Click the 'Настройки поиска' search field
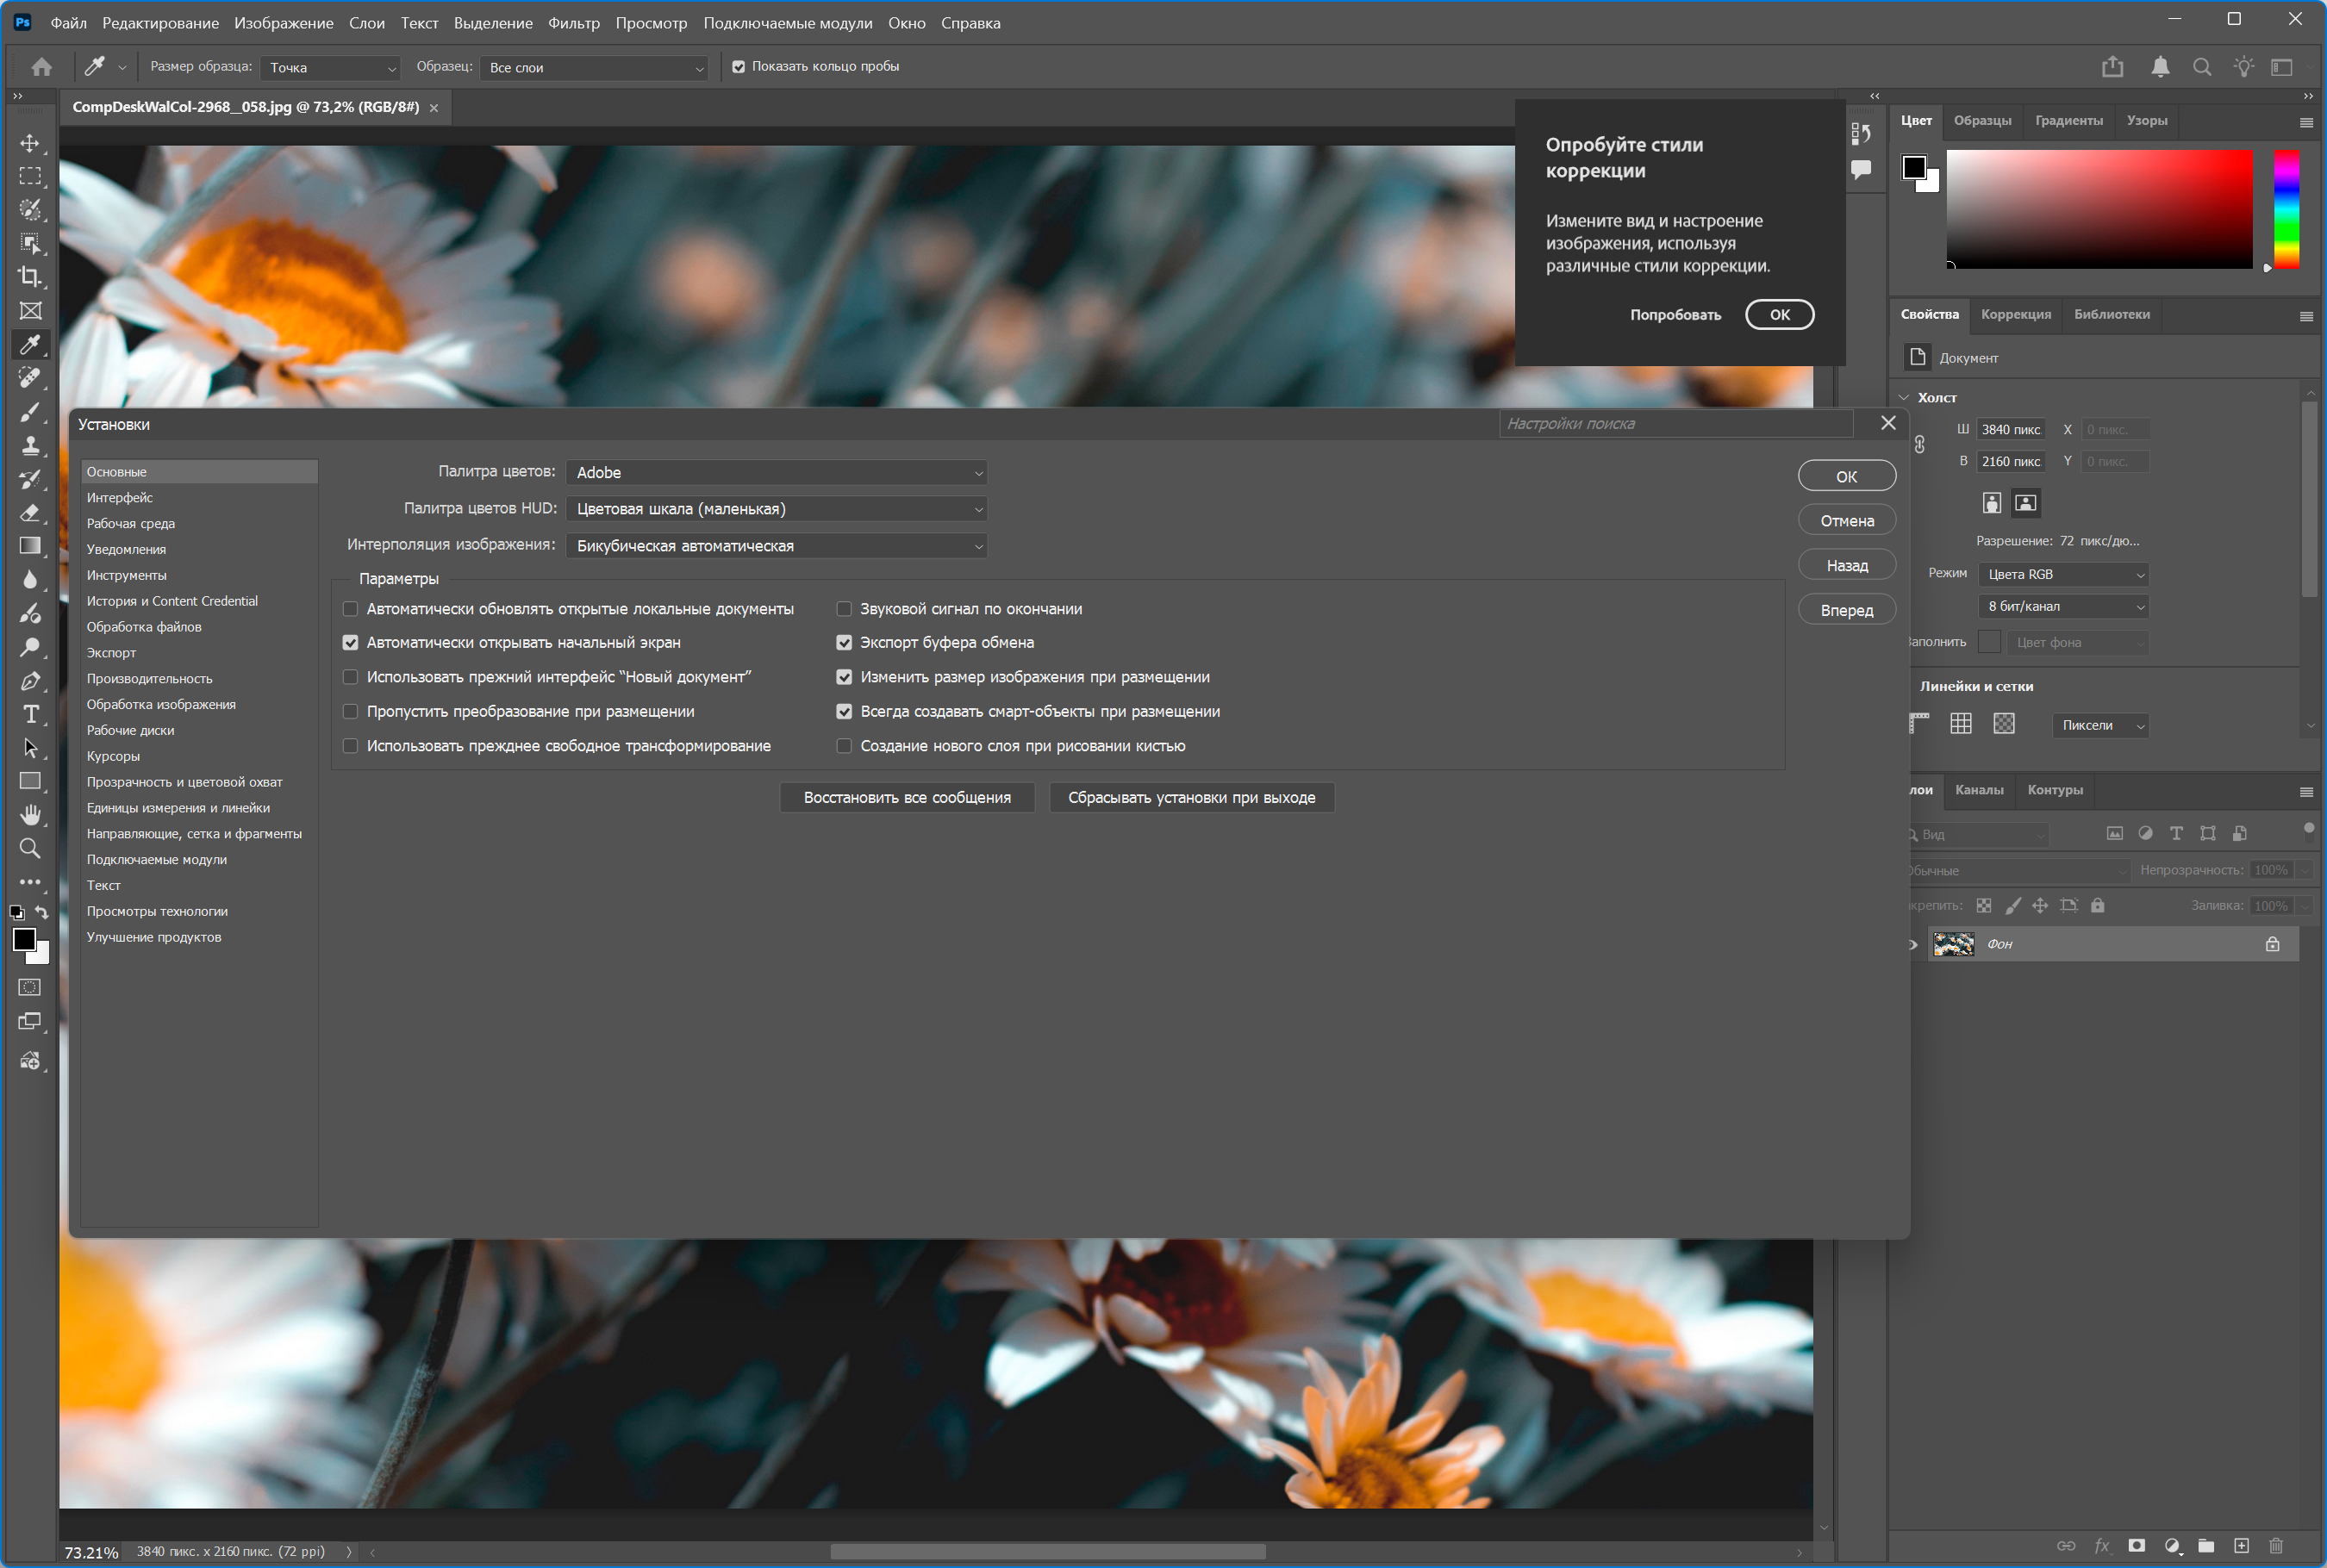Screen dimensions: 2327x1568 (x=1675, y=424)
